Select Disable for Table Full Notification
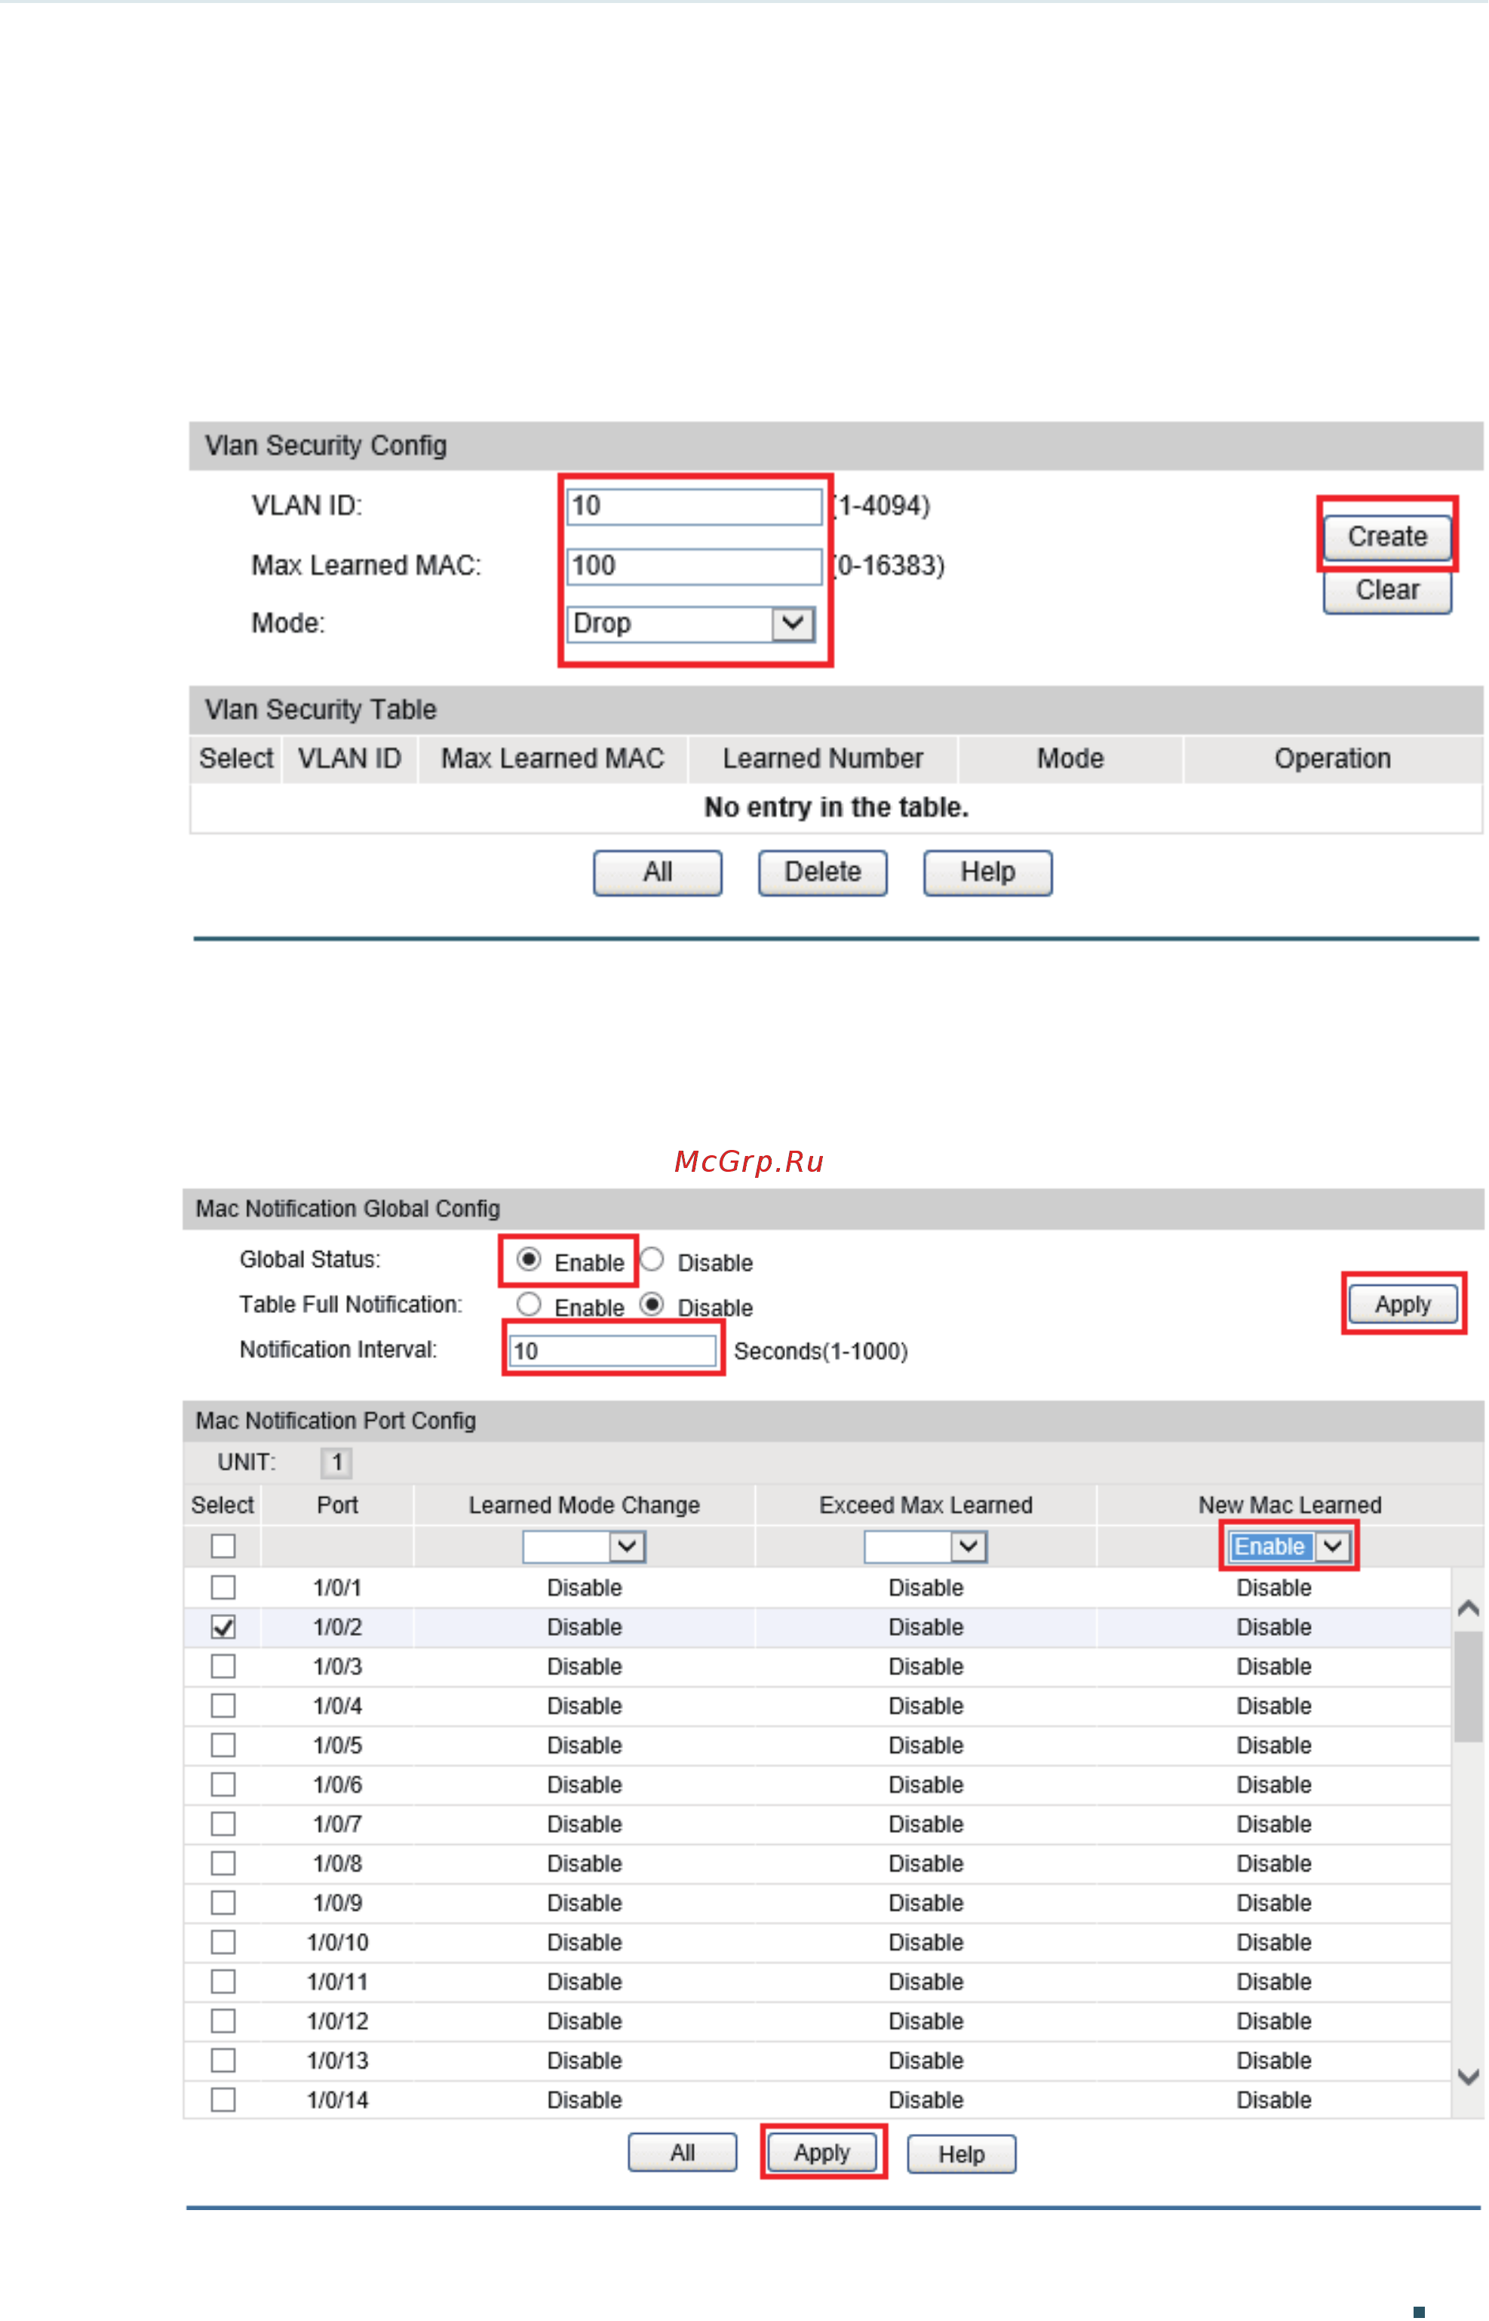Image resolution: width=1489 pixels, height=2321 pixels. pyautogui.click(x=652, y=1305)
